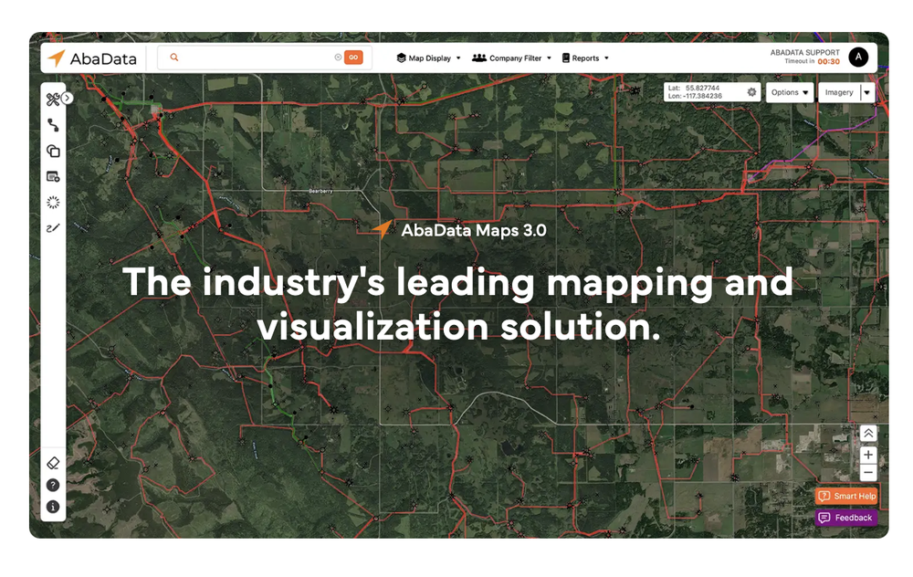Select the freehand drawing tool

coord(52,226)
